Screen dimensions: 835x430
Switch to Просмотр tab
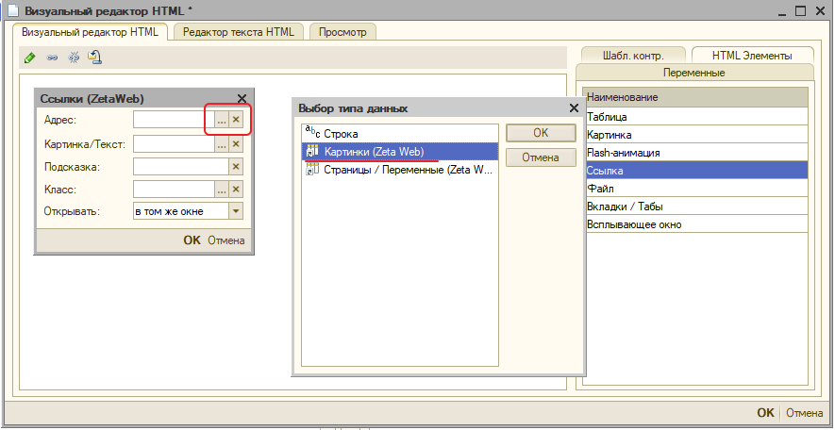(342, 32)
